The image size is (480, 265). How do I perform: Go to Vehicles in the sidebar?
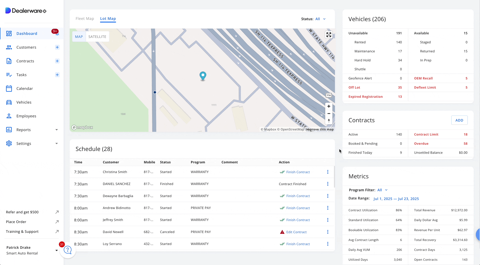pyautogui.click(x=24, y=102)
